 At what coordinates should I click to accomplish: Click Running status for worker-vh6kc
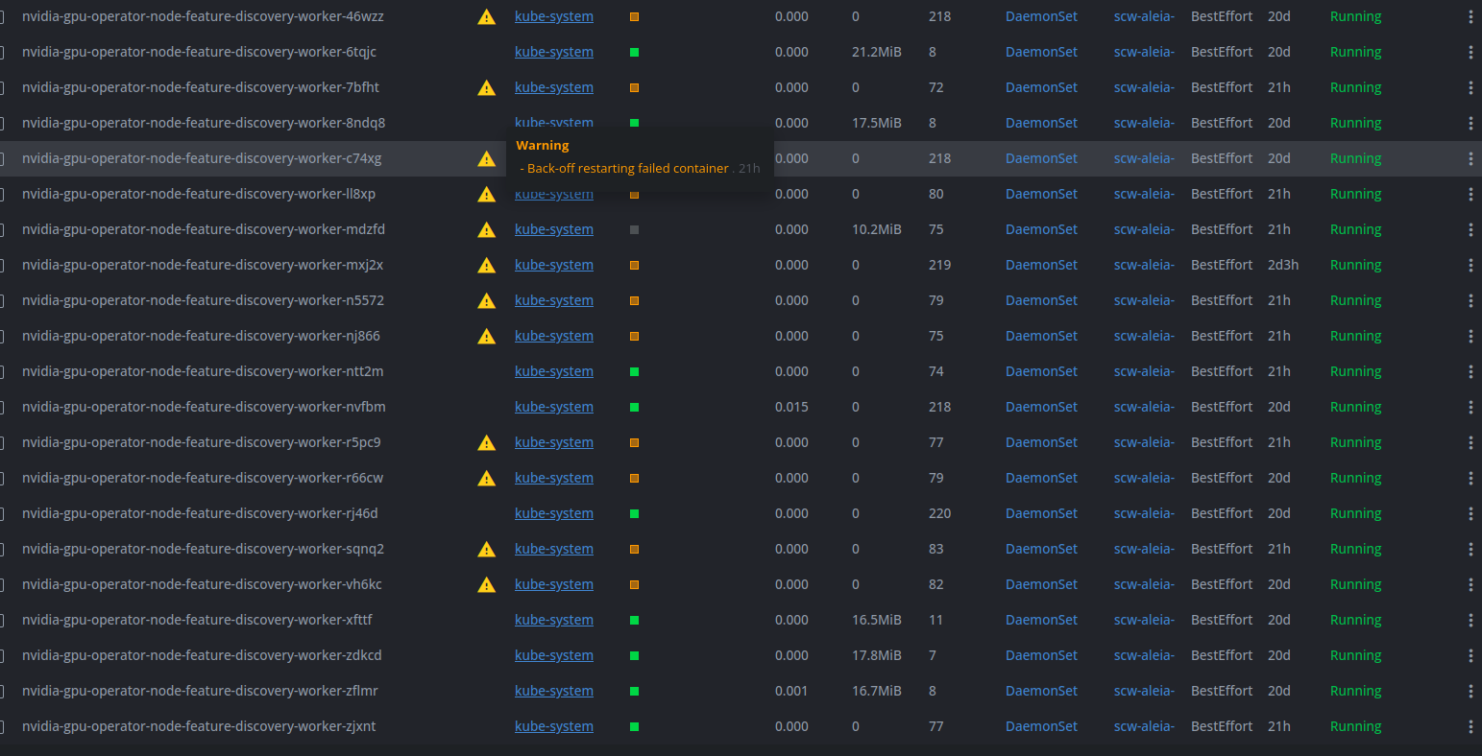[1355, 584]
